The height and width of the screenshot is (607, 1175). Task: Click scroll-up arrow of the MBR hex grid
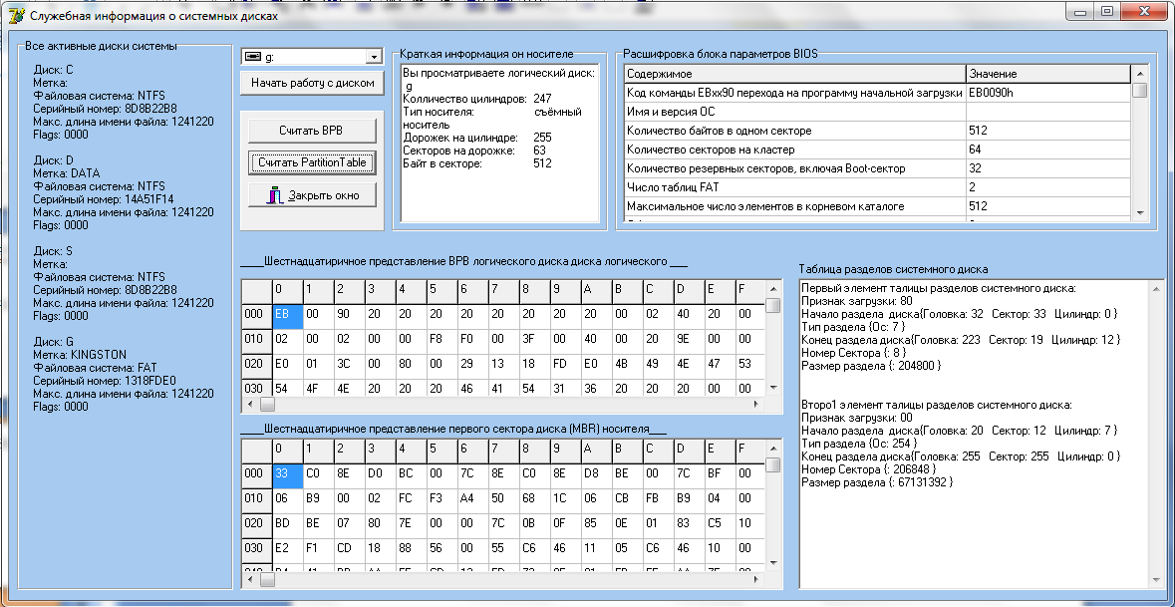(x=773, y=449)
